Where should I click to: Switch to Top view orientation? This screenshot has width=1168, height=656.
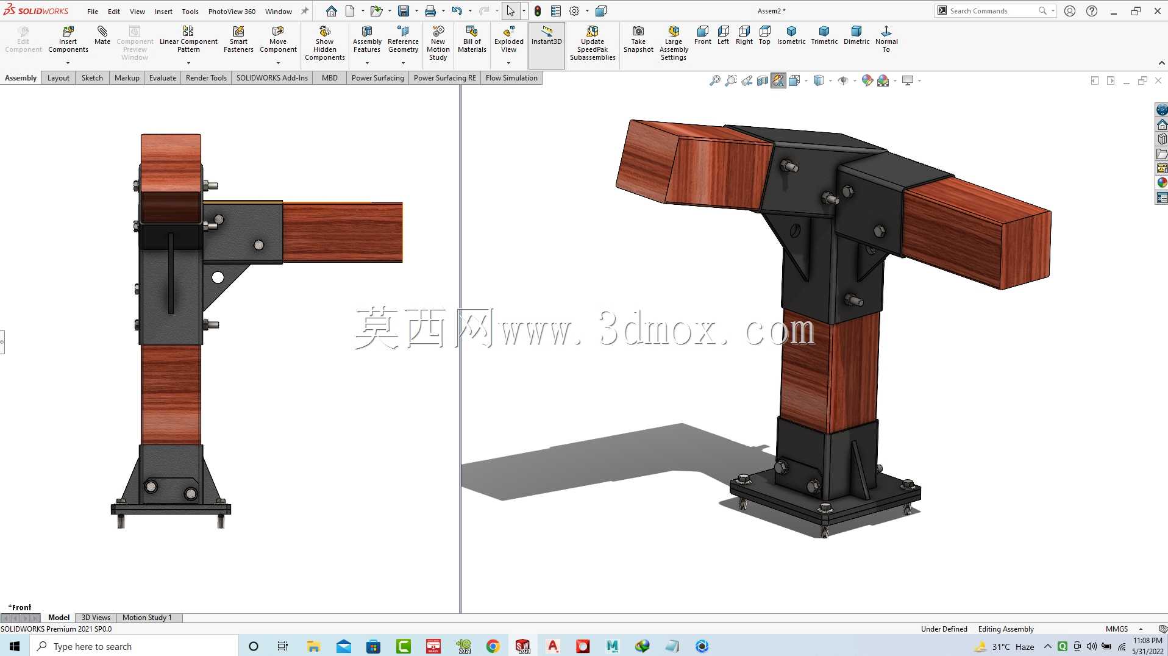[764, 35]
